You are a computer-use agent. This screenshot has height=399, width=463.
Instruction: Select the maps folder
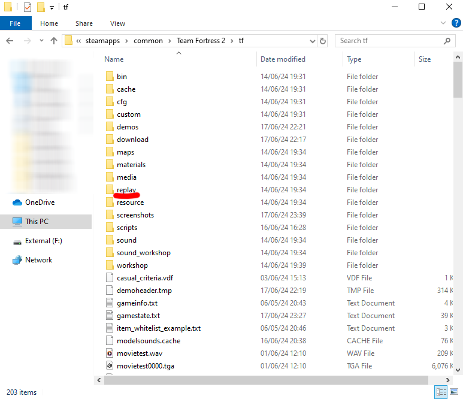pyautogui.click(x=125, y=152)
